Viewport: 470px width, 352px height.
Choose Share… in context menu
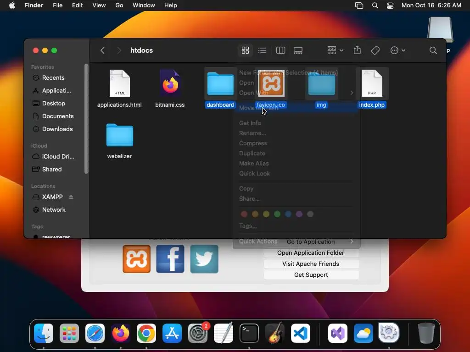296,199
